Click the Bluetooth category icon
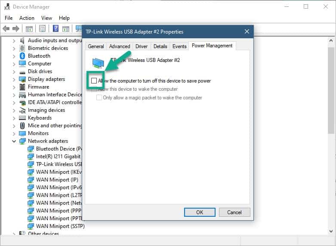 click(22, 56)
